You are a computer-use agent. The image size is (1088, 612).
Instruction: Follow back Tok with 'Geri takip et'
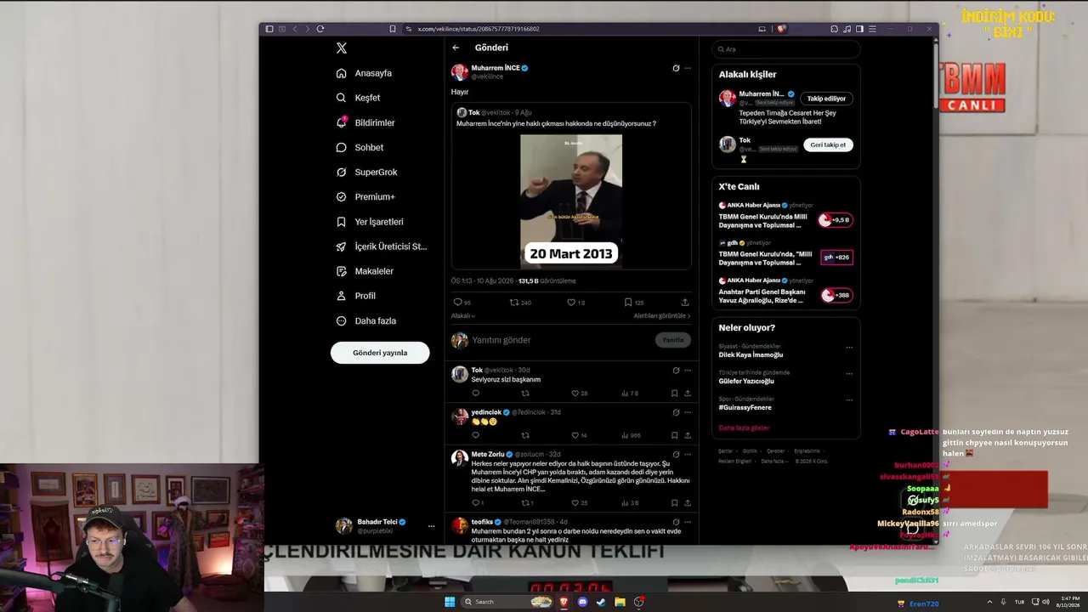(x=828, y=144)
